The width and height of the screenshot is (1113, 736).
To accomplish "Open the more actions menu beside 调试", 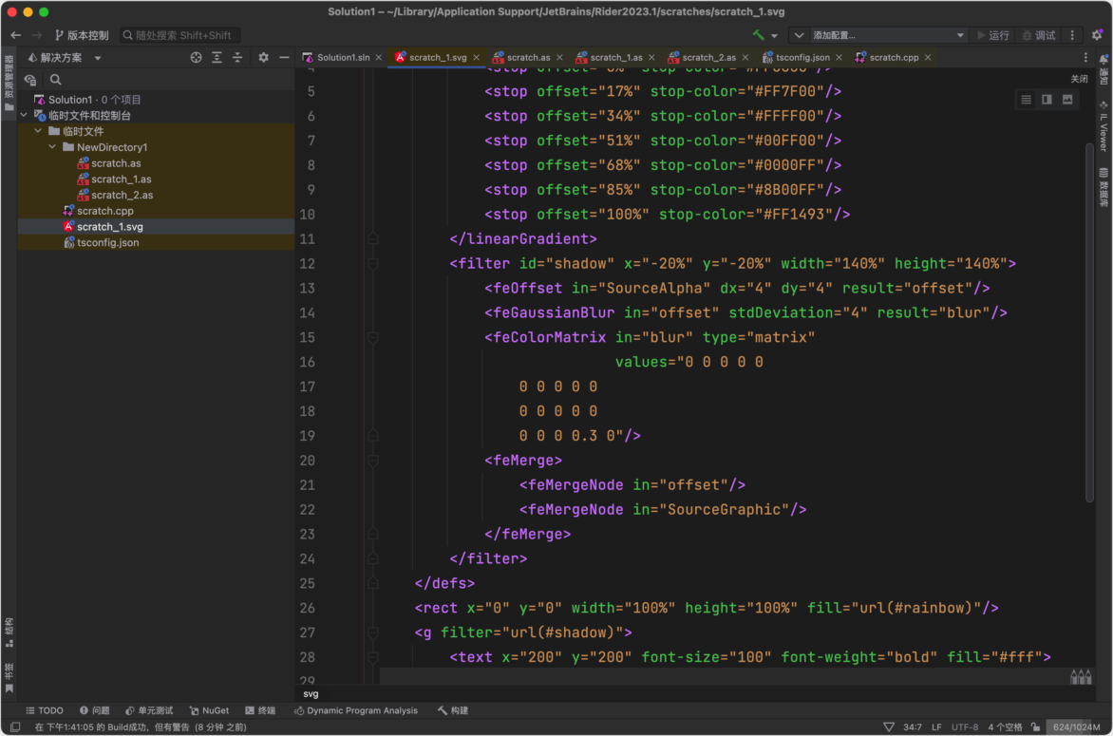I will coord(1072,35).
